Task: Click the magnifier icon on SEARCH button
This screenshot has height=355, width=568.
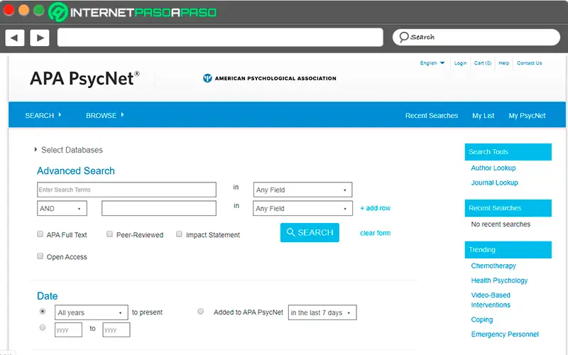Action: coord(290,232)
